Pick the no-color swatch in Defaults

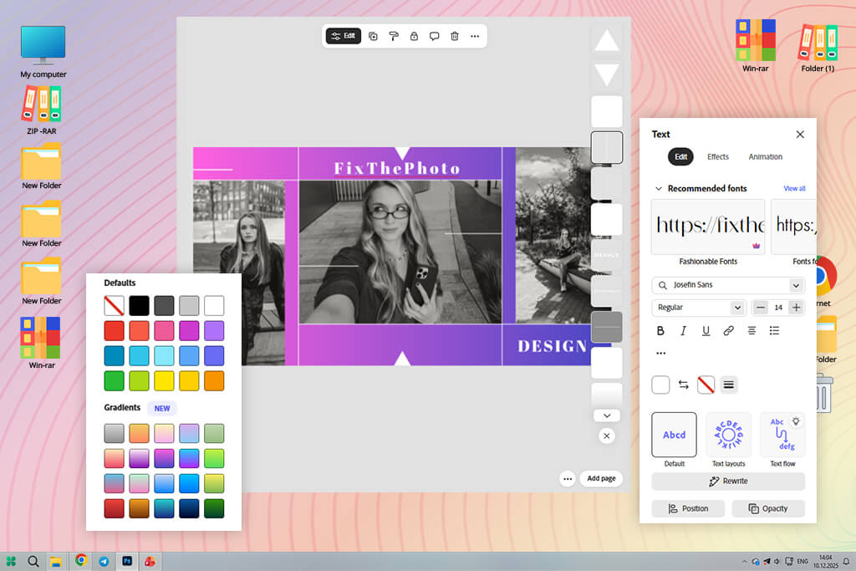(114, 306)
